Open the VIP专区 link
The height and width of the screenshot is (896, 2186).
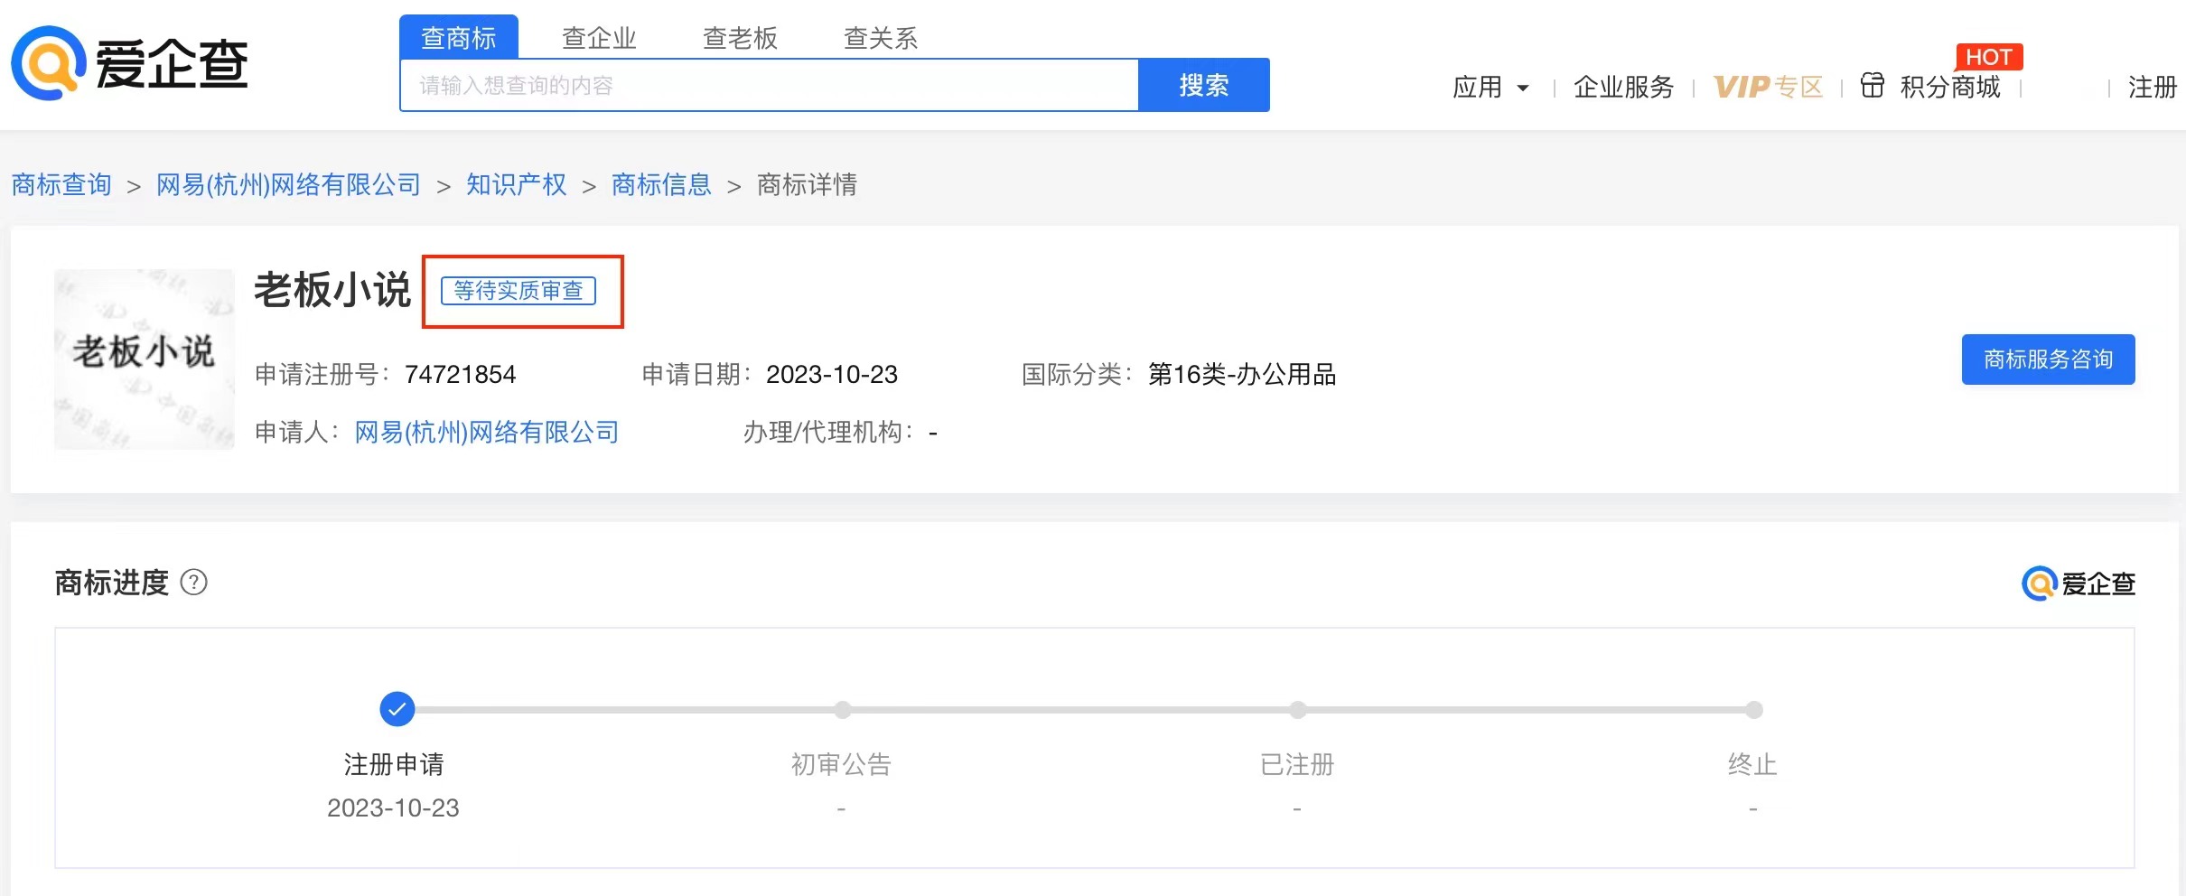tap(1768, 88)
